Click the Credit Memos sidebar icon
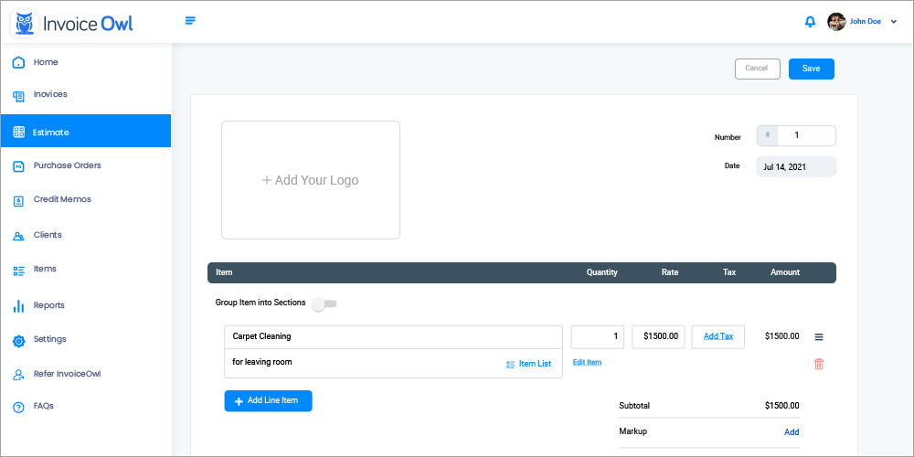 pos(18,201)
